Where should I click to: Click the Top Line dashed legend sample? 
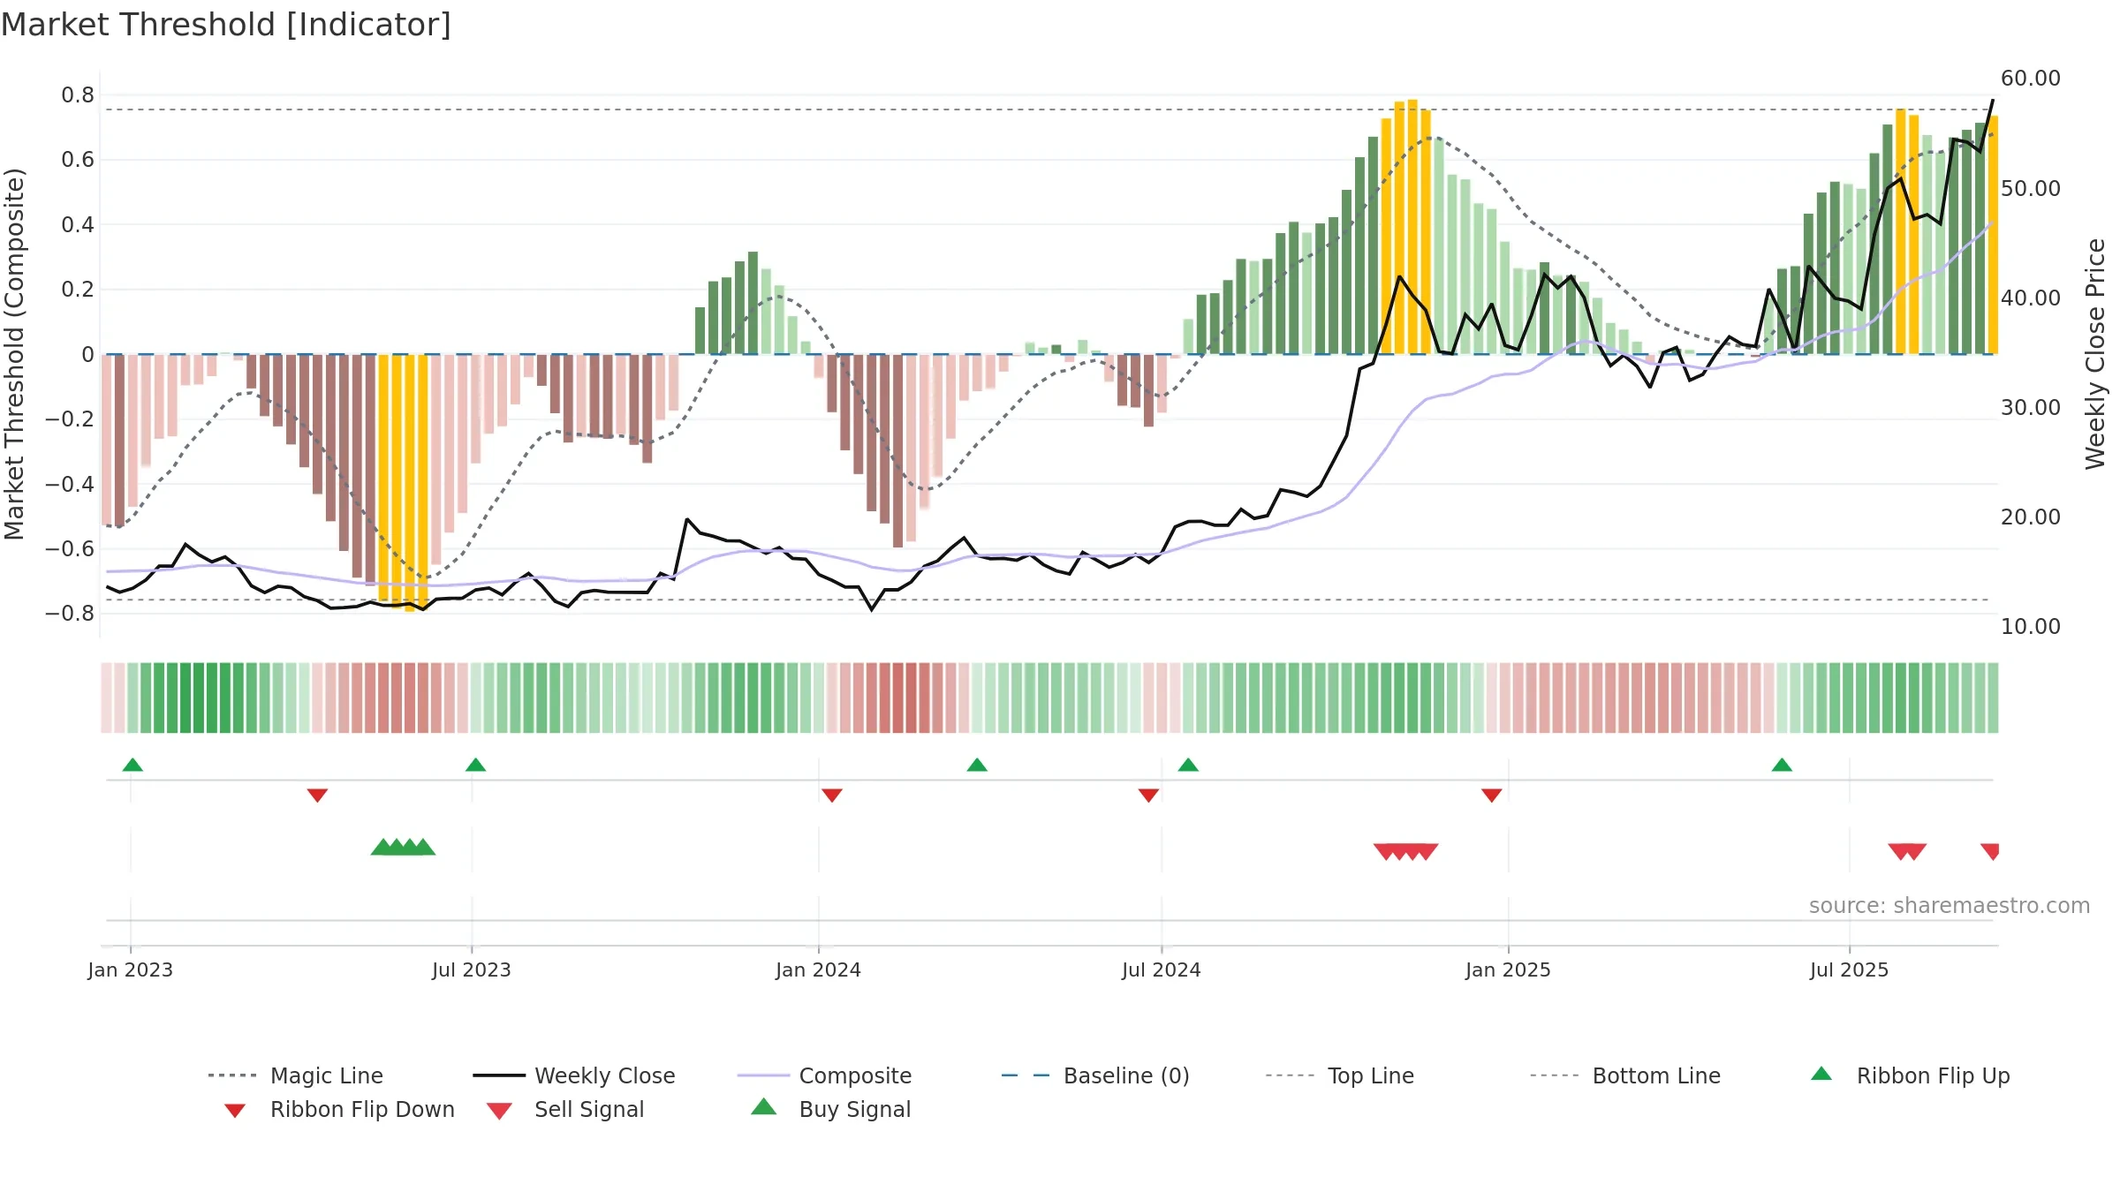pos(1291,1075)
